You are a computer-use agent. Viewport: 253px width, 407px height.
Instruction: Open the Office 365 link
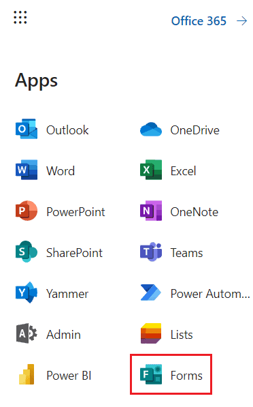coord(199,21)
